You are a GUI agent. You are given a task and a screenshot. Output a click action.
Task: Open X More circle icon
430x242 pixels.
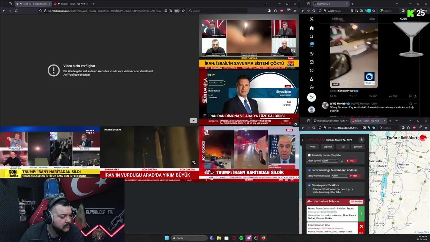tap(311, 87)
